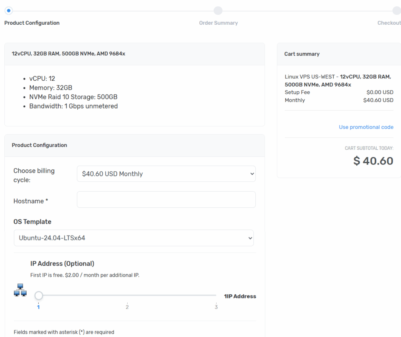Open the billing cycle dropdown
This screenshot has width=401, height=337.
click(x=166, y=174)
